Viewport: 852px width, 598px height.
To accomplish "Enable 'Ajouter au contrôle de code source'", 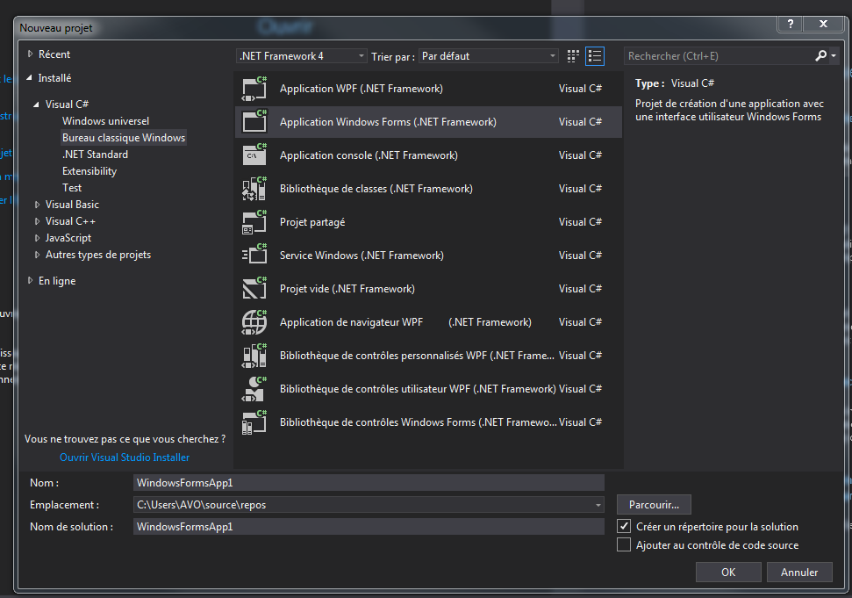I will point(624,544).
